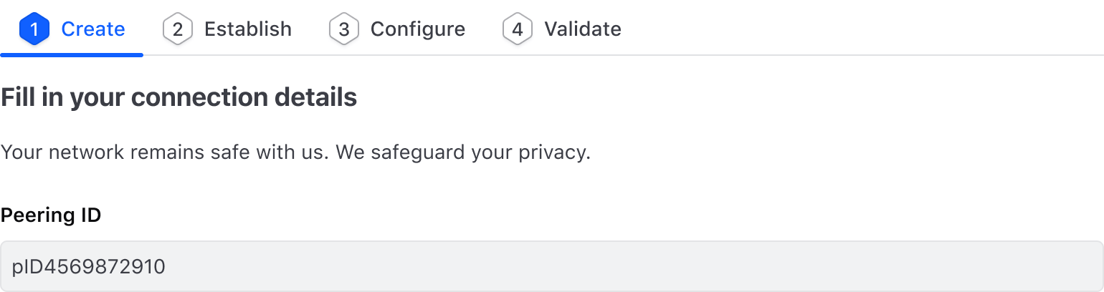Switch to the Establish step tab

pyautogui.click(x=247, y=29)
